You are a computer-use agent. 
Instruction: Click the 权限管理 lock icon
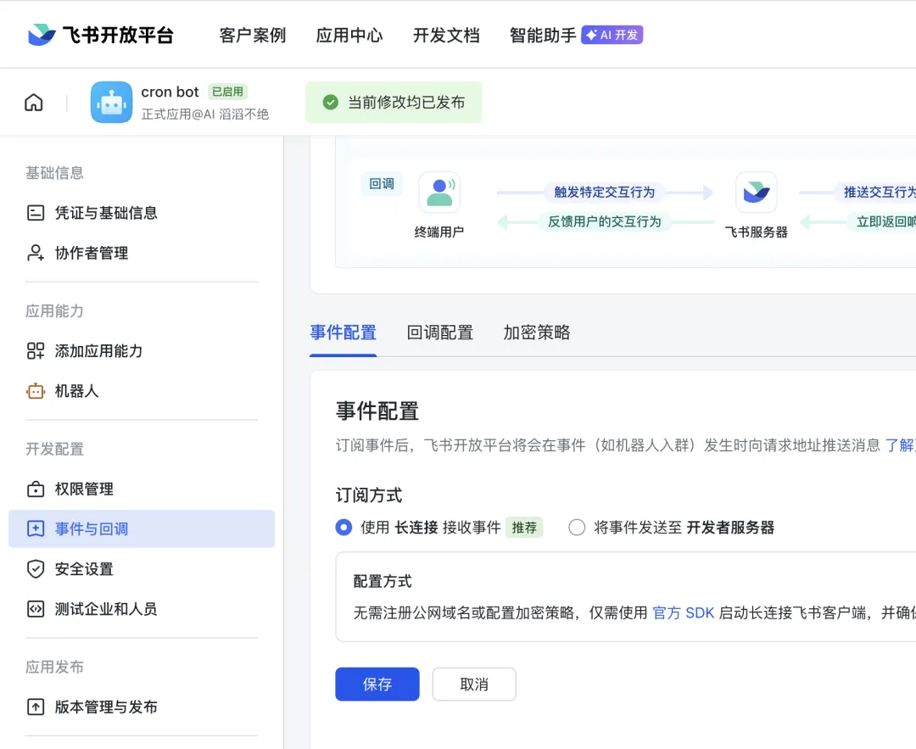point(36,489)
